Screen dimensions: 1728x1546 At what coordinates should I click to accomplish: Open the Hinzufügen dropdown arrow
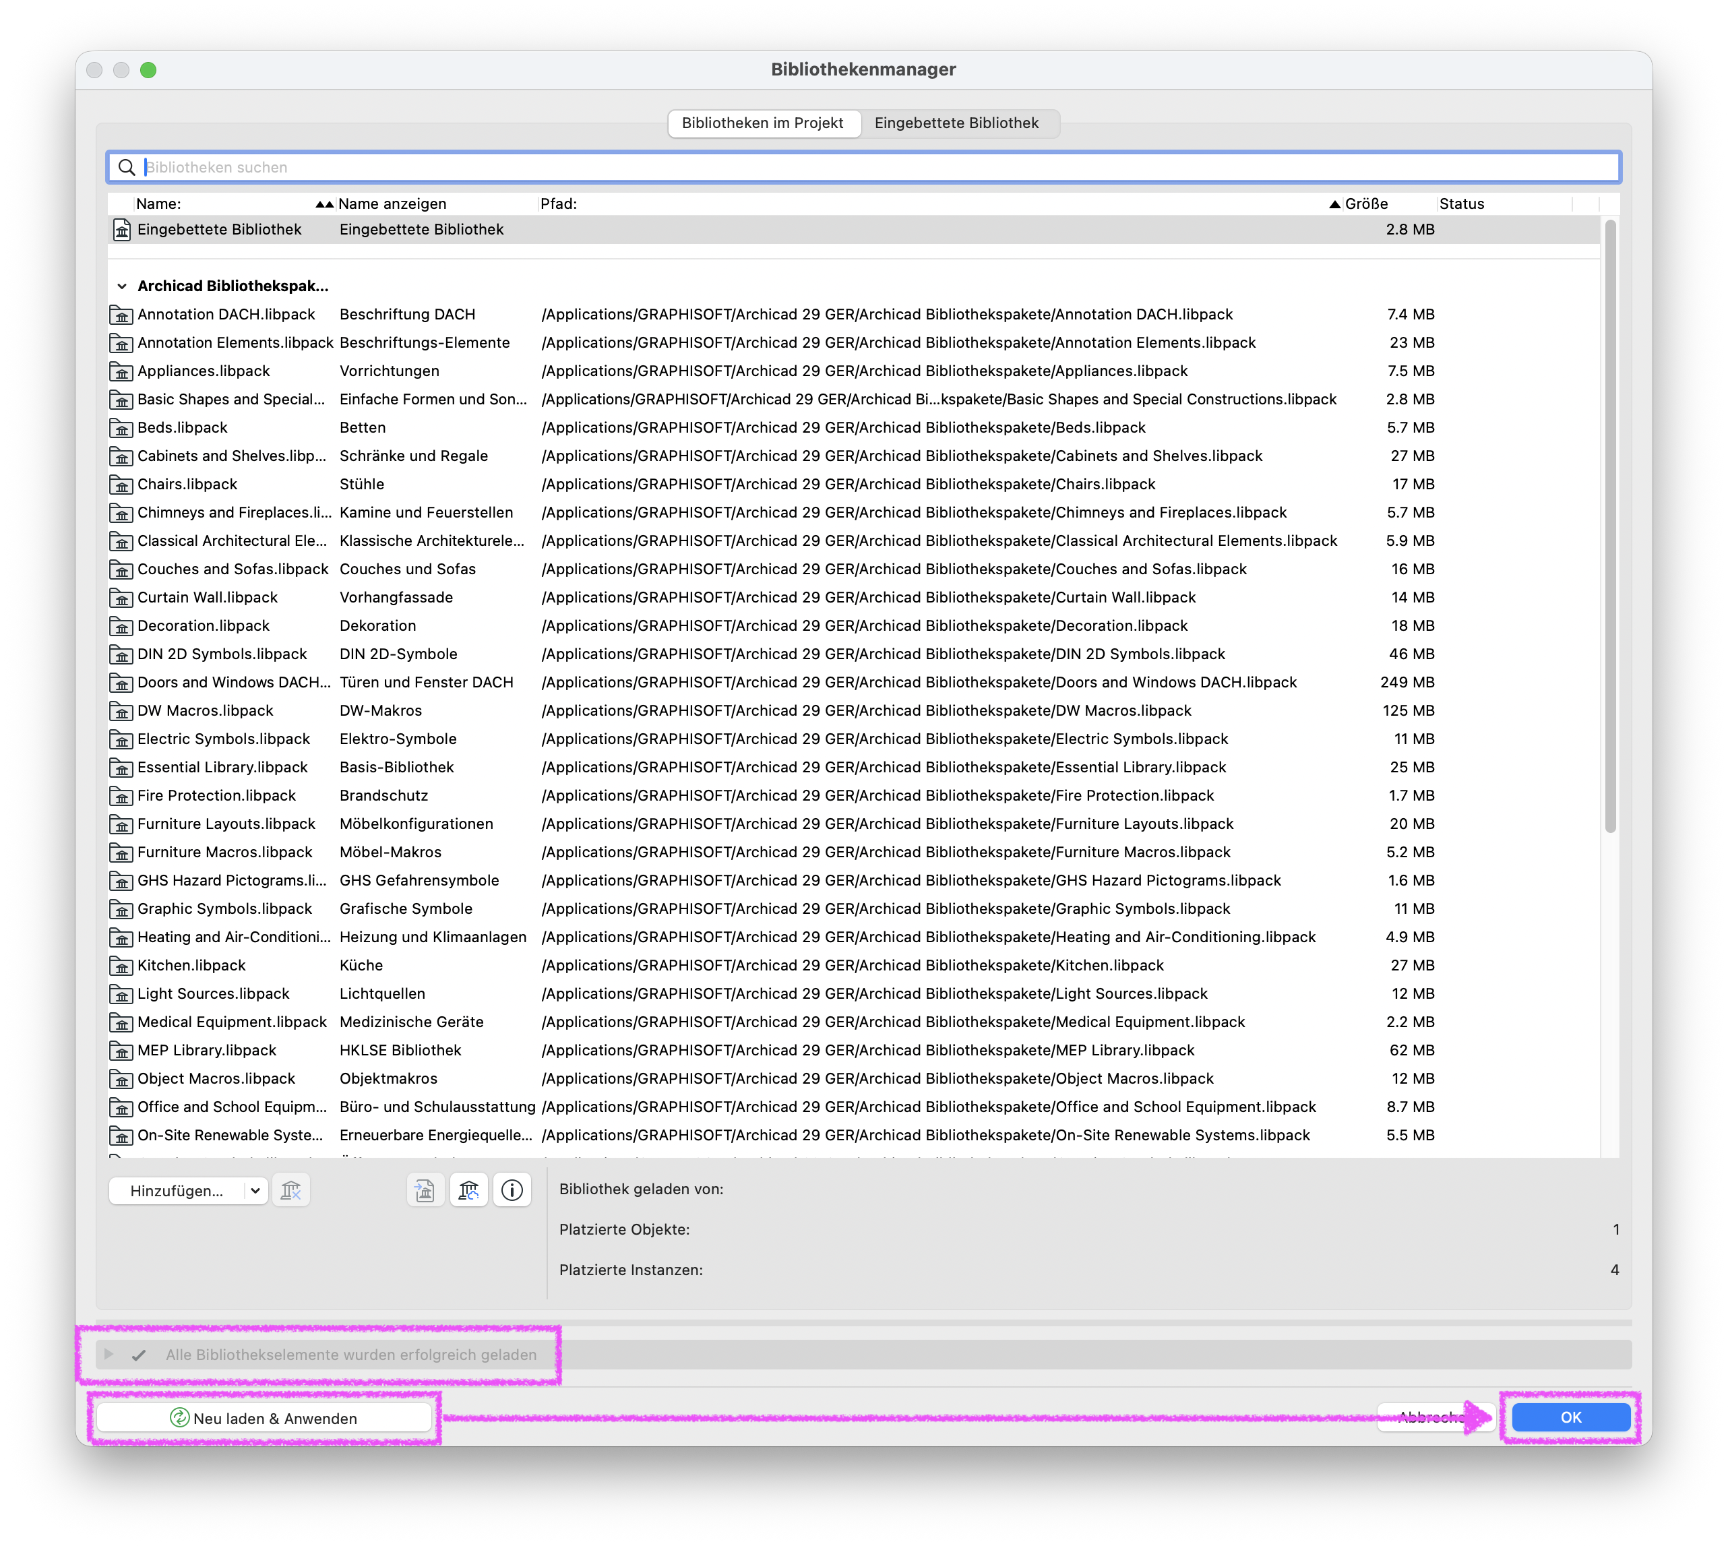[255, 1191]
